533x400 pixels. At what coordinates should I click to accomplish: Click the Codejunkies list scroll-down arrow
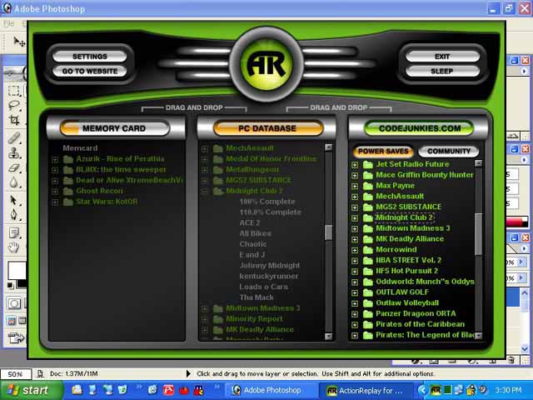(478, 336)
